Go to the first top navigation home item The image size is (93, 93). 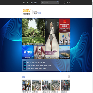coord(24,3)
